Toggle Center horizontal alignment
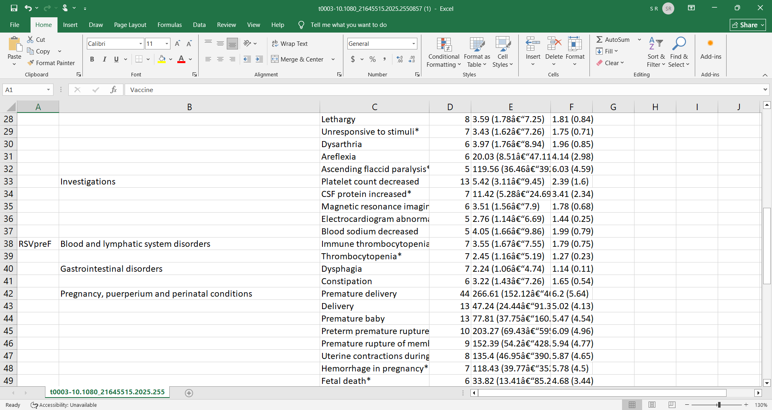Viewport: 772px width, 410px height. click(220, 59)
